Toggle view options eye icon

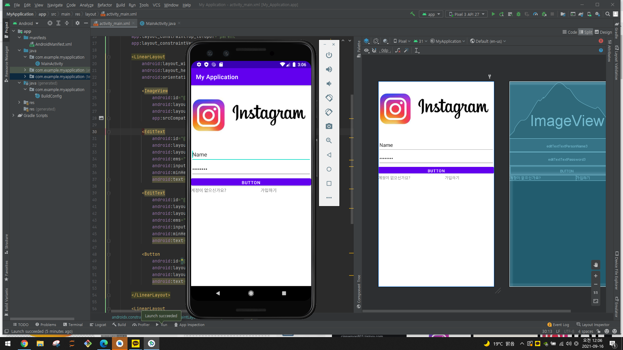pyautogui.click(x=367, y=51)
